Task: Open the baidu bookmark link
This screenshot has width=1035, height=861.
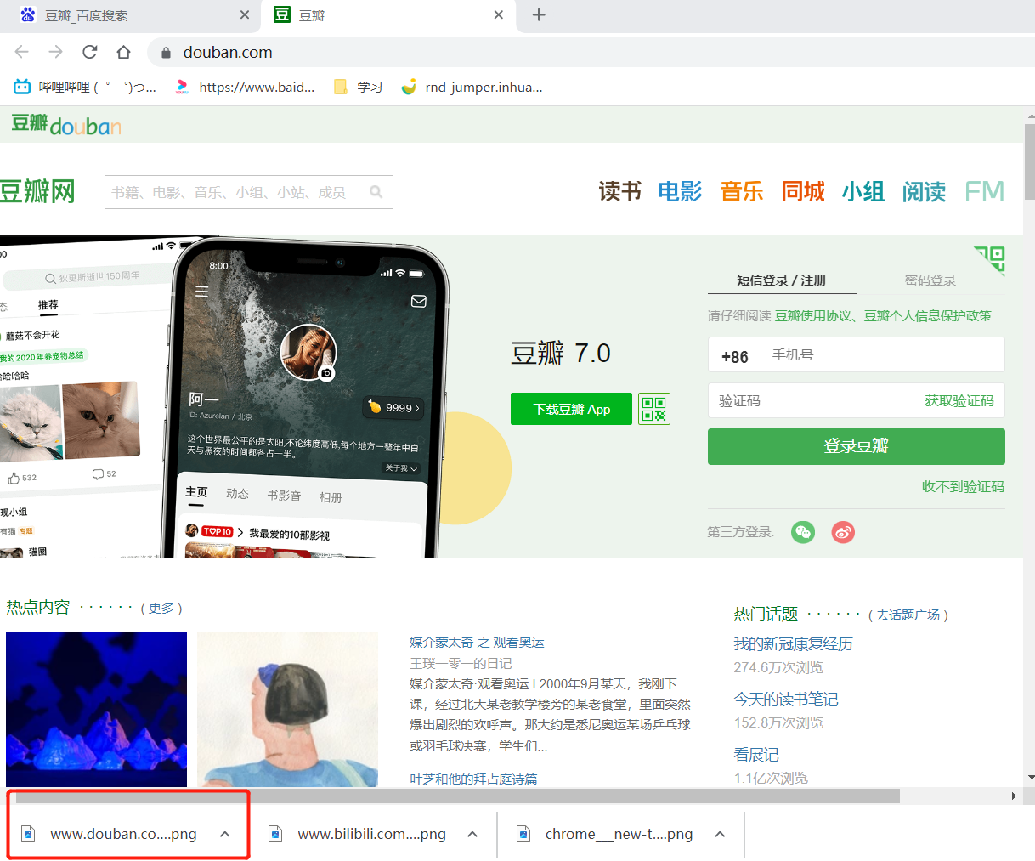Action: [x=245, y=87]
